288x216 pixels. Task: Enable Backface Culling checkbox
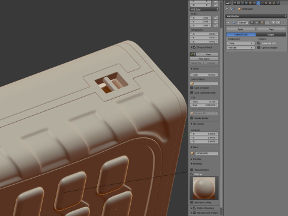[191, 202]
